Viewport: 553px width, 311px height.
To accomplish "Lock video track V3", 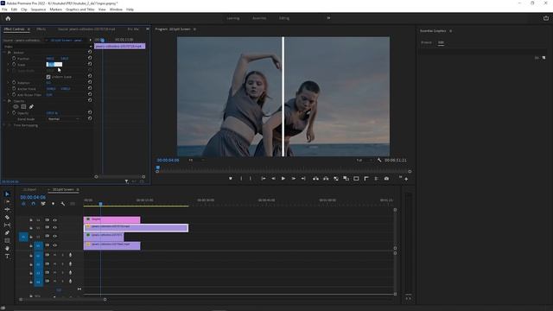I will (31, 228).
